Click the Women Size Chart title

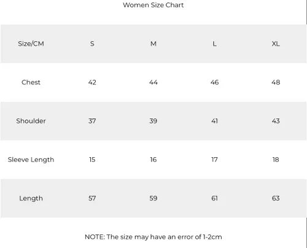pos(153,5)
